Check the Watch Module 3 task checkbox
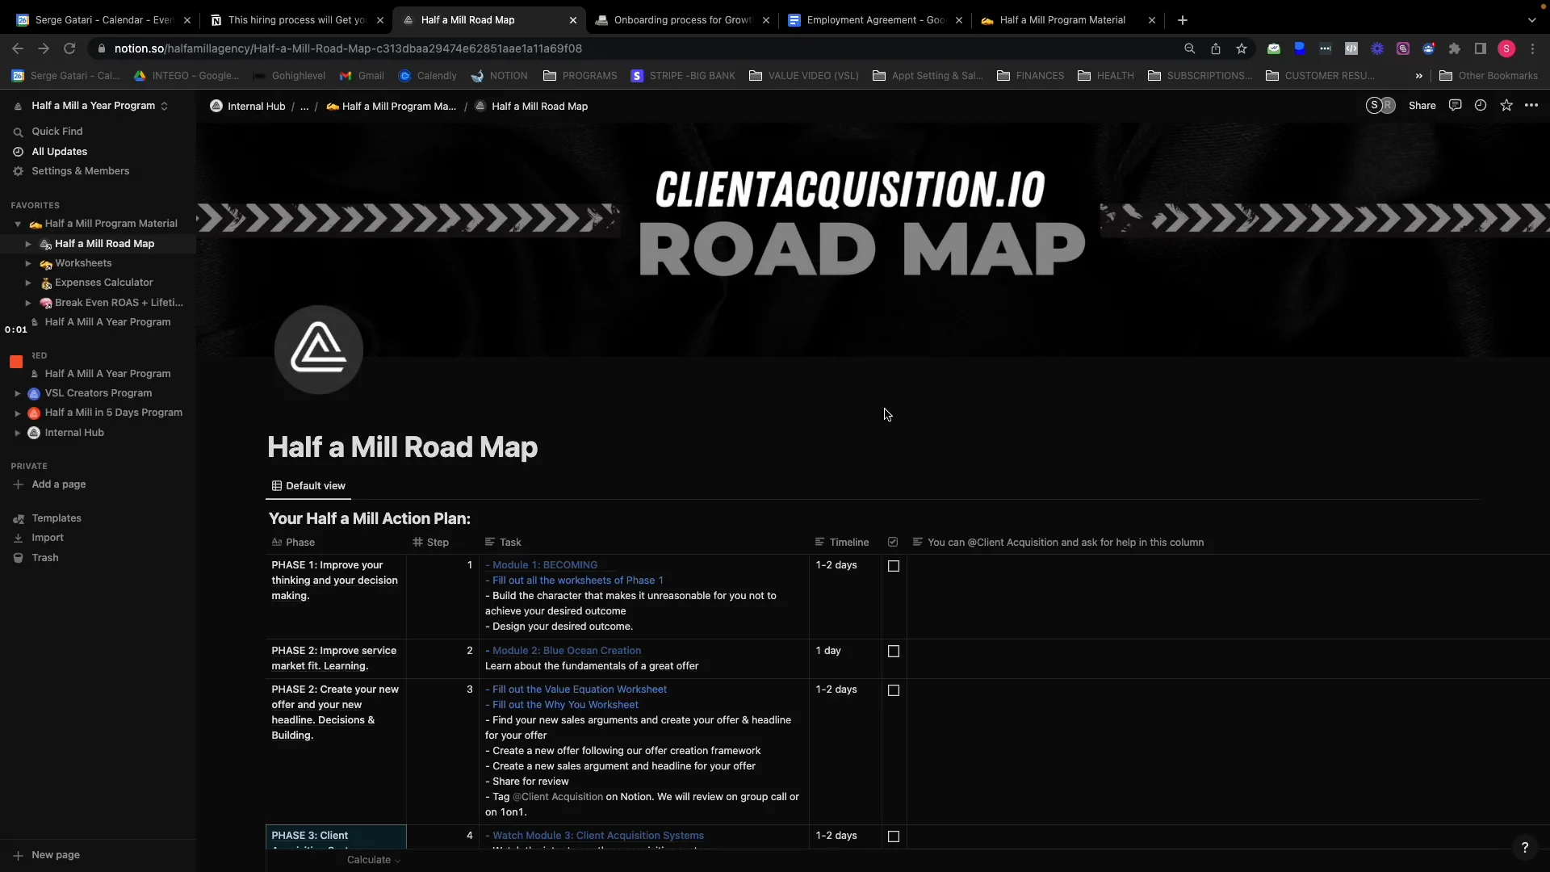Image resolution: width=1550 pixels, height=872 pixels. (x=893, y=836)
